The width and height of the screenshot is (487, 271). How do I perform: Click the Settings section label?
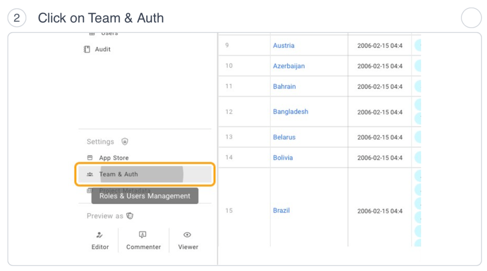[100, 141]
